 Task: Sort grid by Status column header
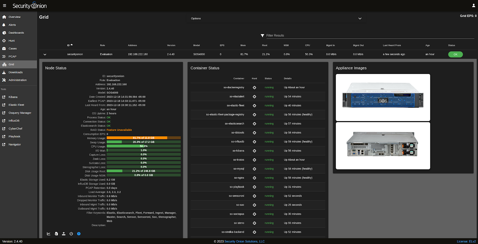coord(451,45)
